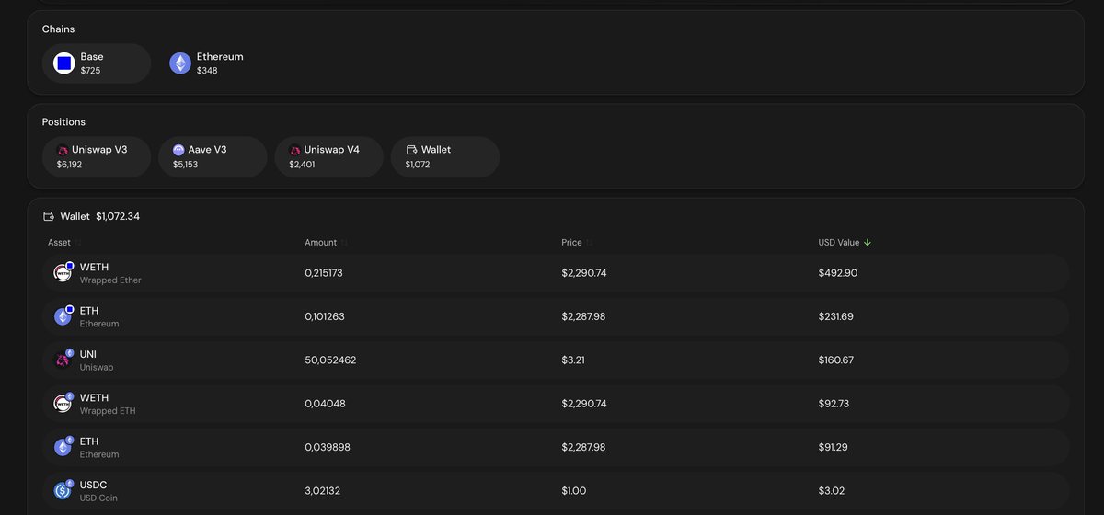Select the Wallet $1,072 positions chip
1104x515 pixels.
pos(445,157)
